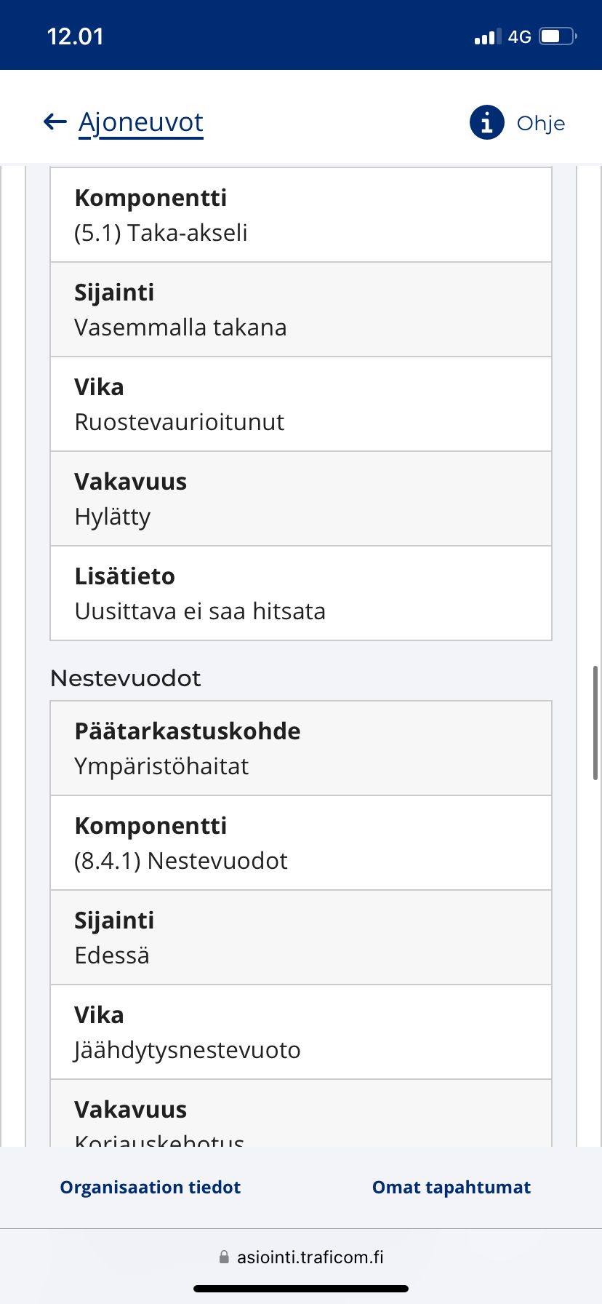Tap the blue info circle icon
Viewport: 602px width, 1304px height.
[x=487, y=122]
